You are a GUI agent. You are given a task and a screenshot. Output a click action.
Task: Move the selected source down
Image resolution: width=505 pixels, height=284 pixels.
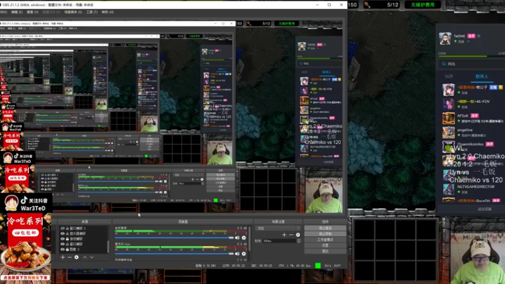click(92, 257)
